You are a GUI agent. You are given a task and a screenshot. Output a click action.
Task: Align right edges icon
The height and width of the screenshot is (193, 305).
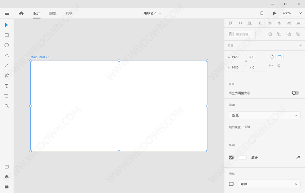(289, 23)
